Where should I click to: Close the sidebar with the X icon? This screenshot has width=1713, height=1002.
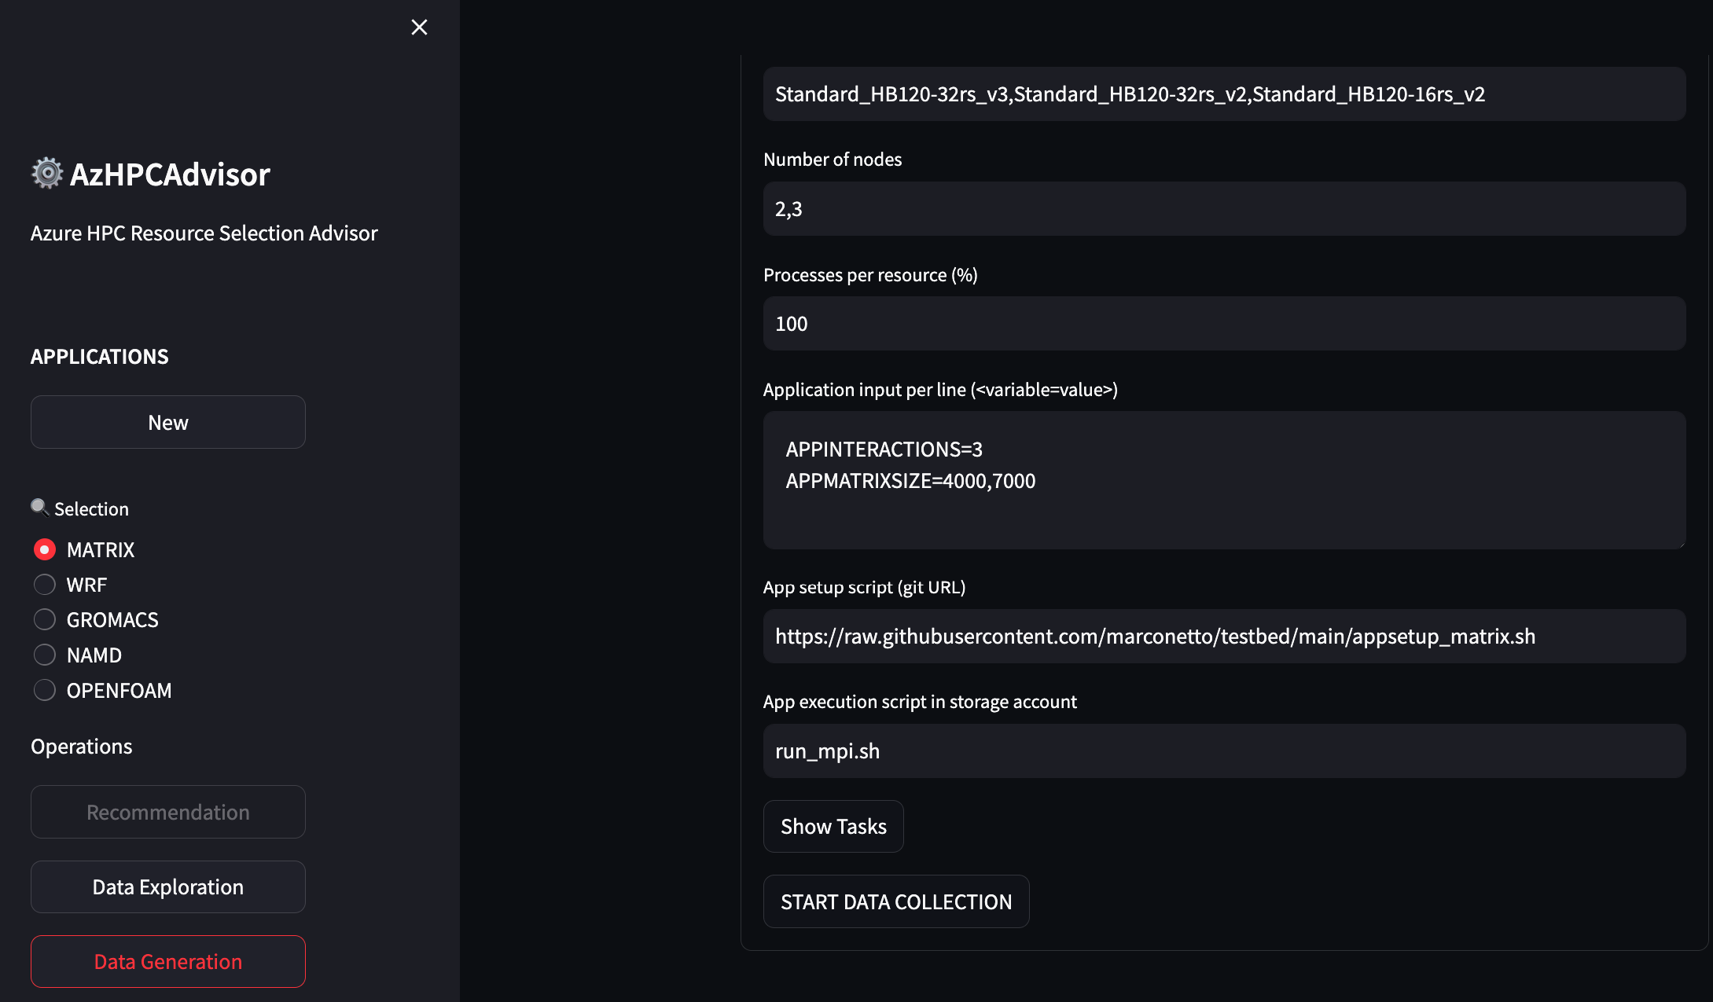pos(419,28)
